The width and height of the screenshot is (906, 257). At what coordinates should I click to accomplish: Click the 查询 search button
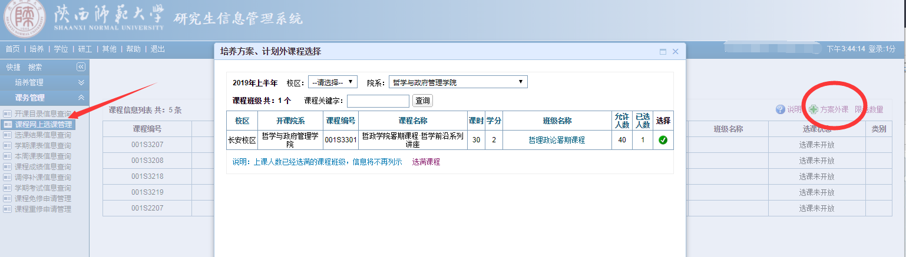click(x=422, y=101)
